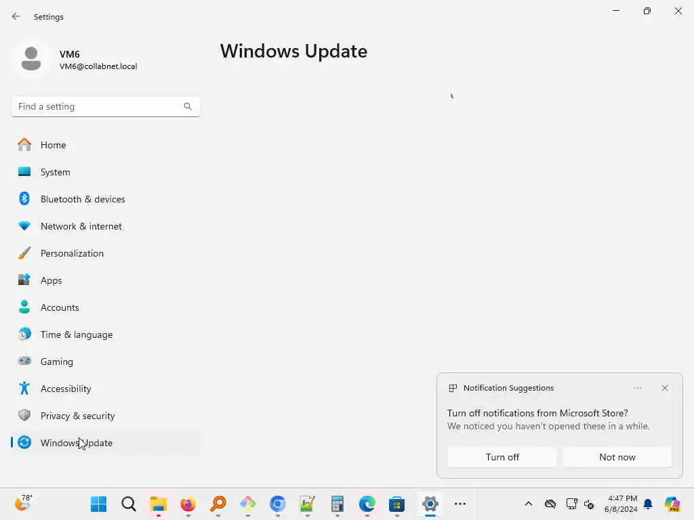Open the clock showing 4:47 PM

tap(621, 504)
